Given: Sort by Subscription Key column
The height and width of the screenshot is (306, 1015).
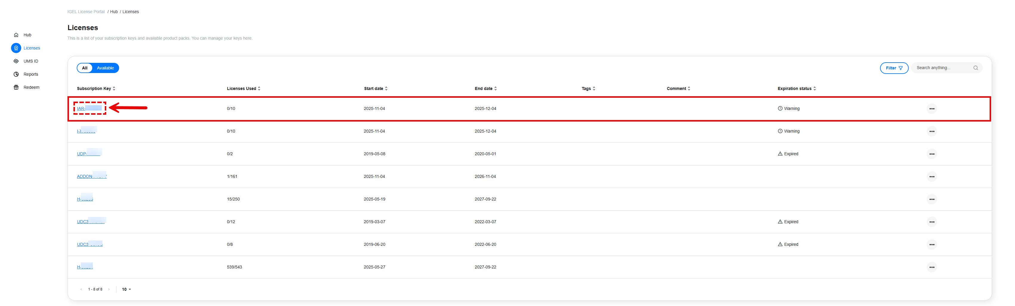Looking at the screenshot, I should tap(96, 89).
